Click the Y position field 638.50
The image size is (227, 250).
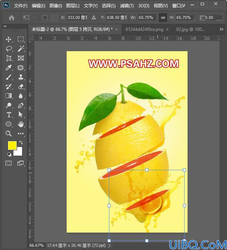pos(117,17)
